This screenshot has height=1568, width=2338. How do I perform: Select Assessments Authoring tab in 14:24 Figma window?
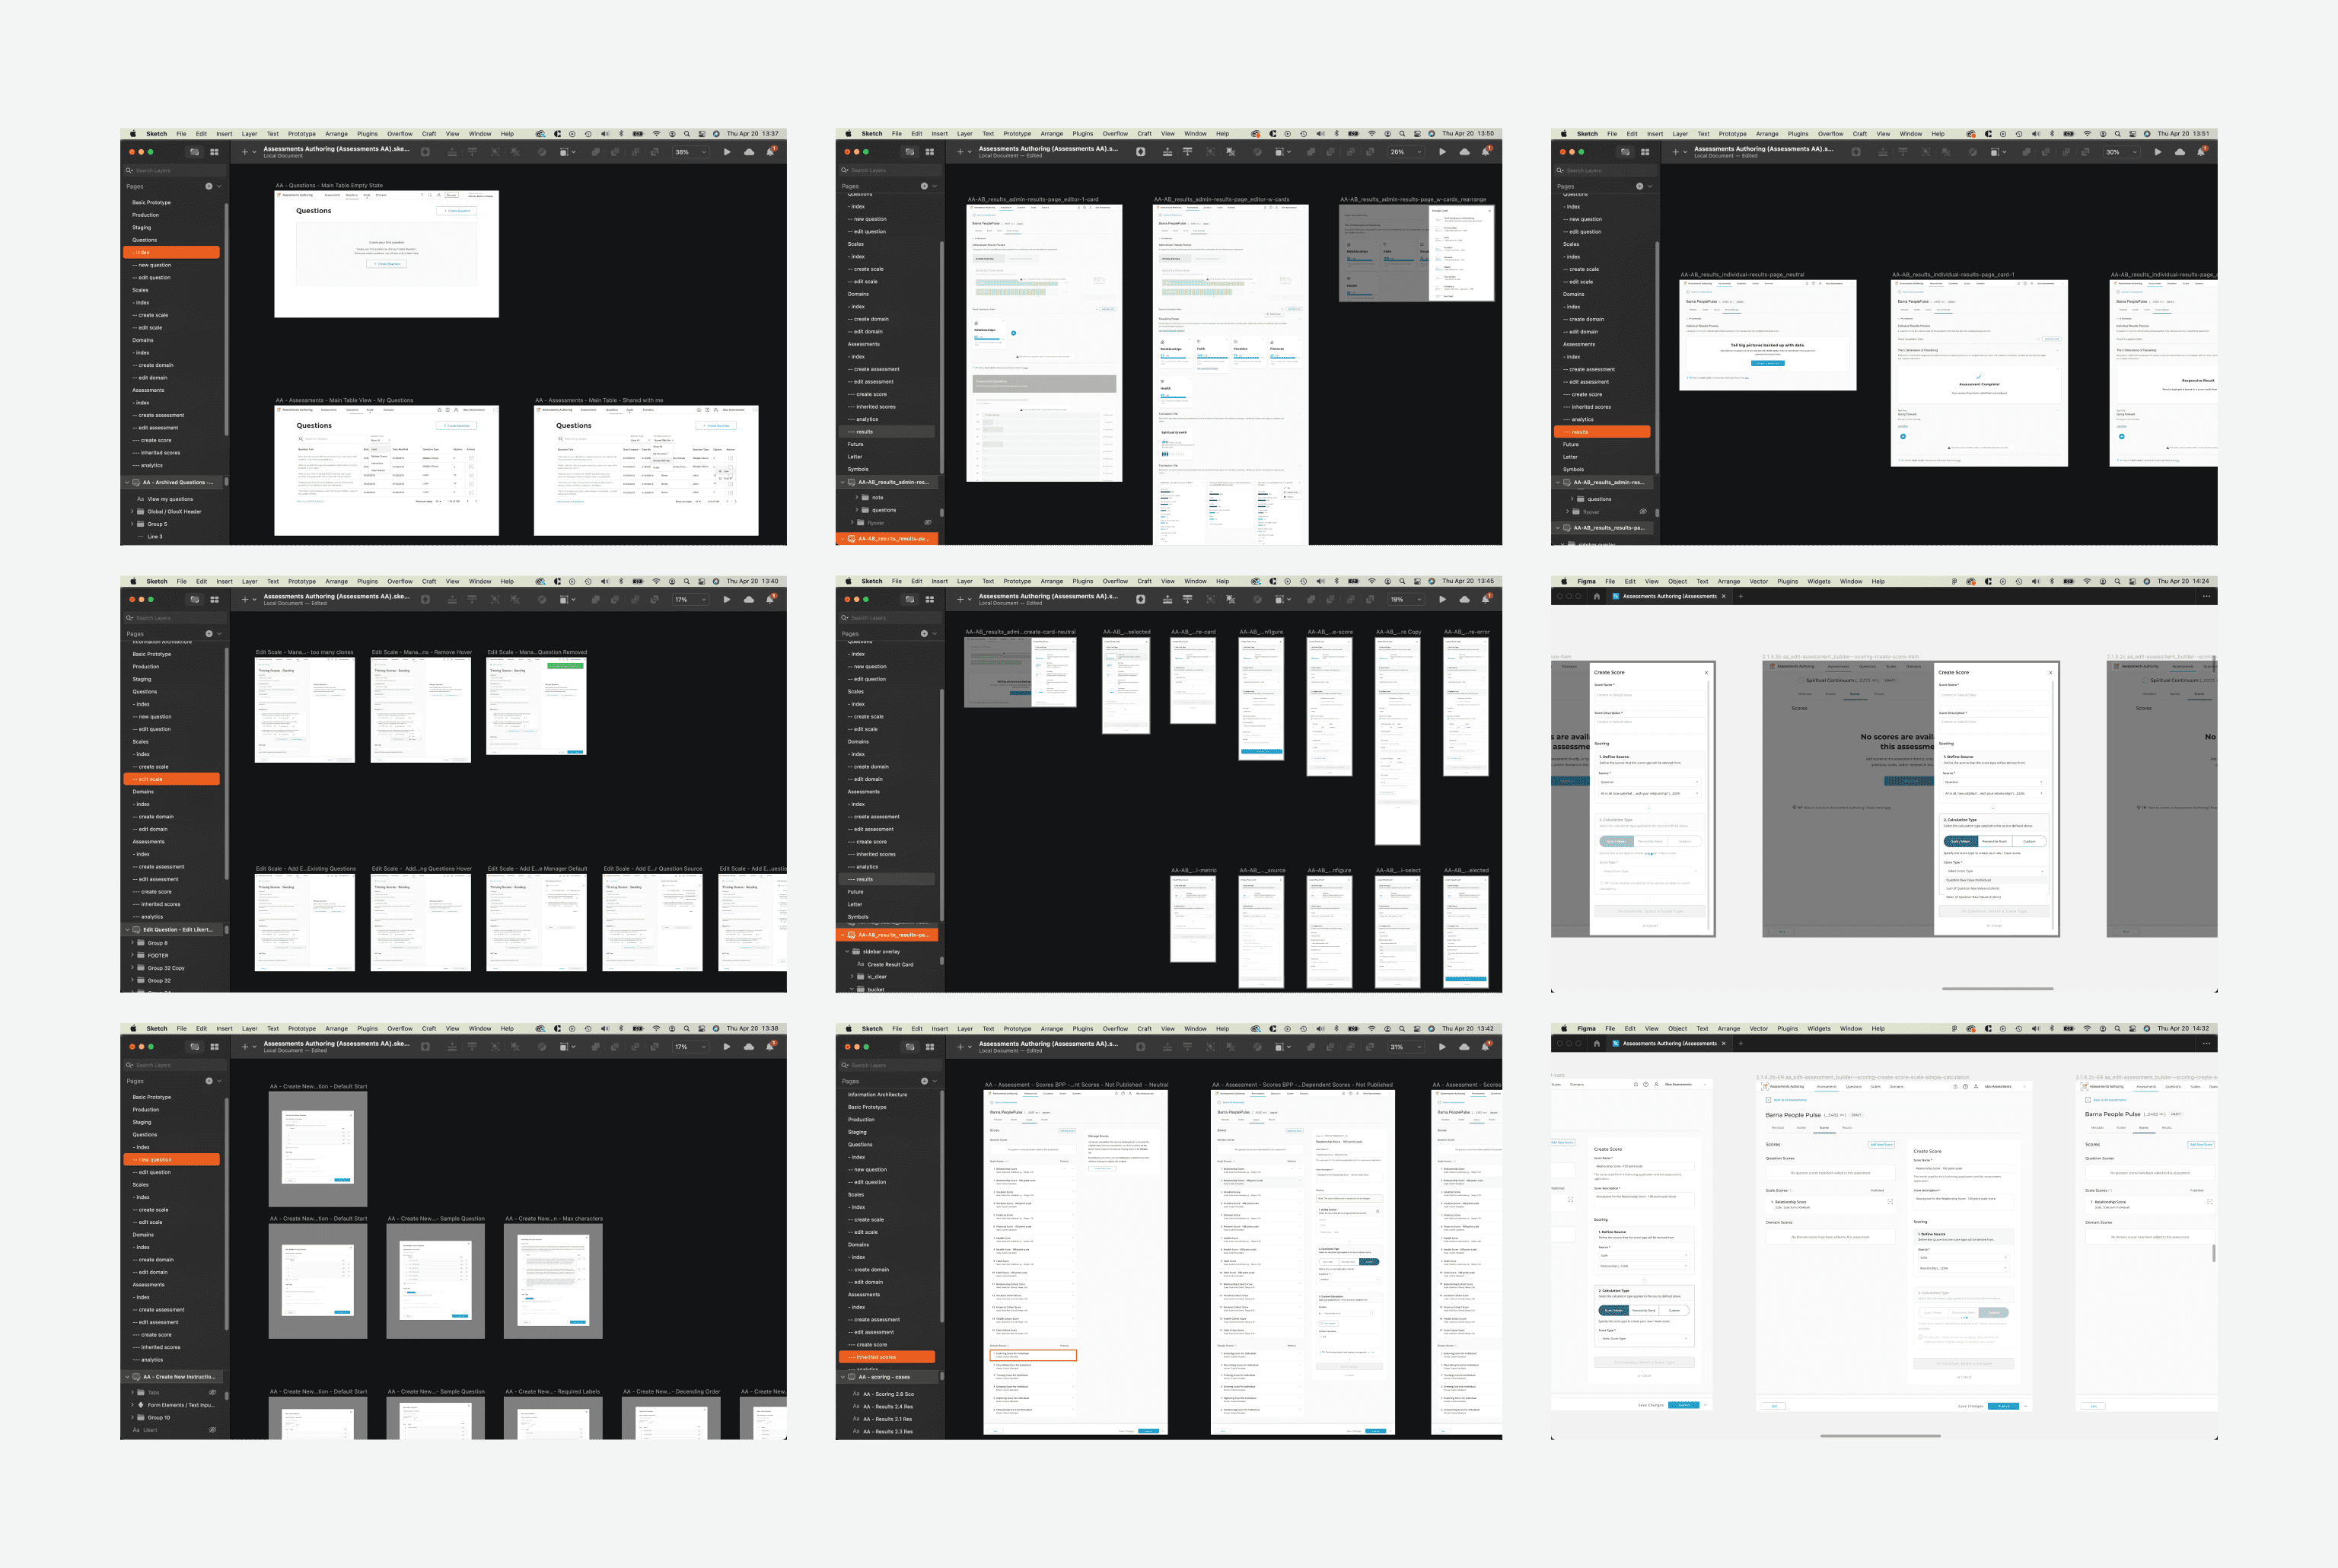[x=1669, y=596]
